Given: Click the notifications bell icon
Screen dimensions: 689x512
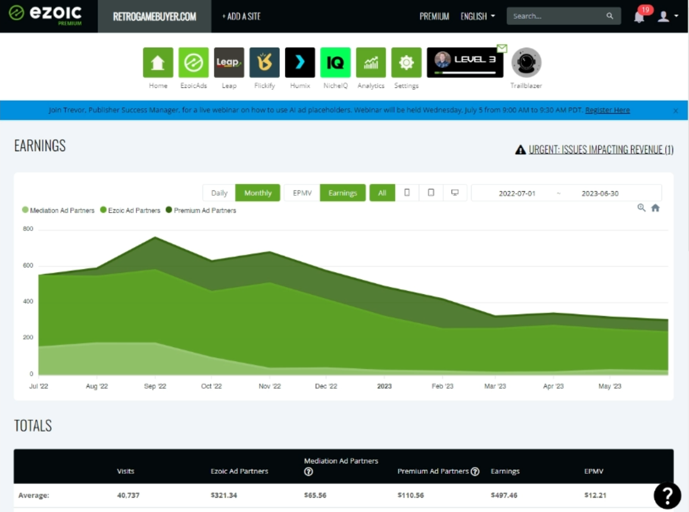Looking at the screenshot, I should (640, 17).
